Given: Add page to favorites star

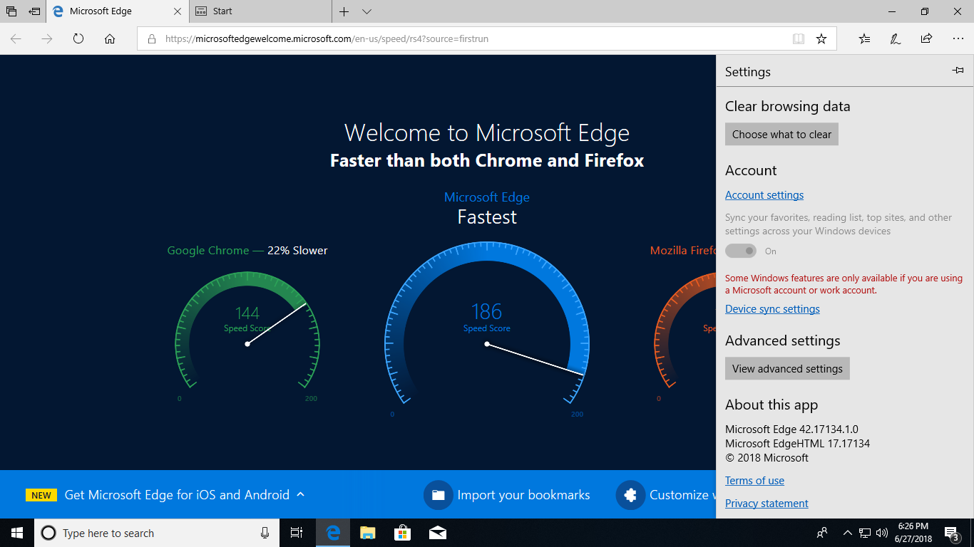Looking at the screenshot, I should click(821, 39).
